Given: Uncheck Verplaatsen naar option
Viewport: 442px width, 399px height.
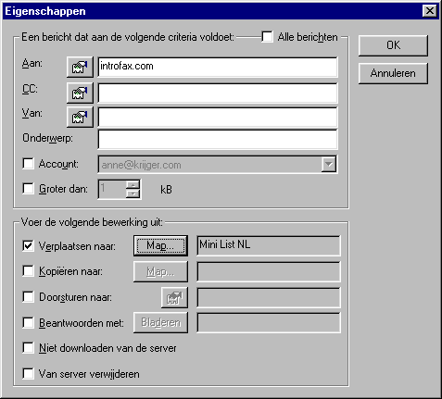Looking at the screenshot, I should click(28, 246).
